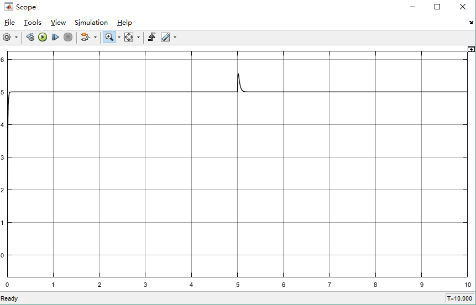Screen dimensions: 476x305
Task: Expand the Scale Axes dropdown arrow
Action: coord(138,38)
